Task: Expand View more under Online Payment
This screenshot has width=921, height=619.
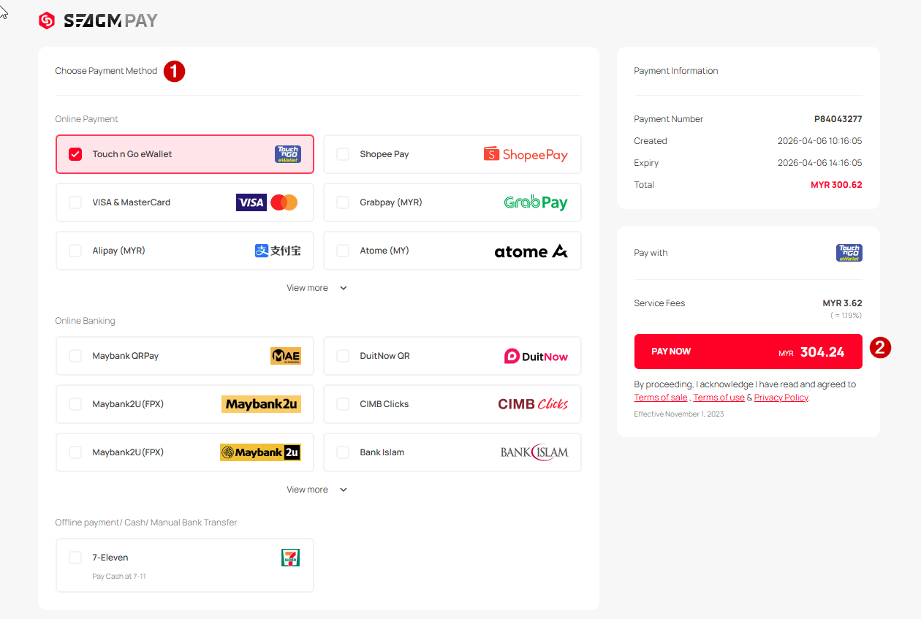Action: (317, 288)
